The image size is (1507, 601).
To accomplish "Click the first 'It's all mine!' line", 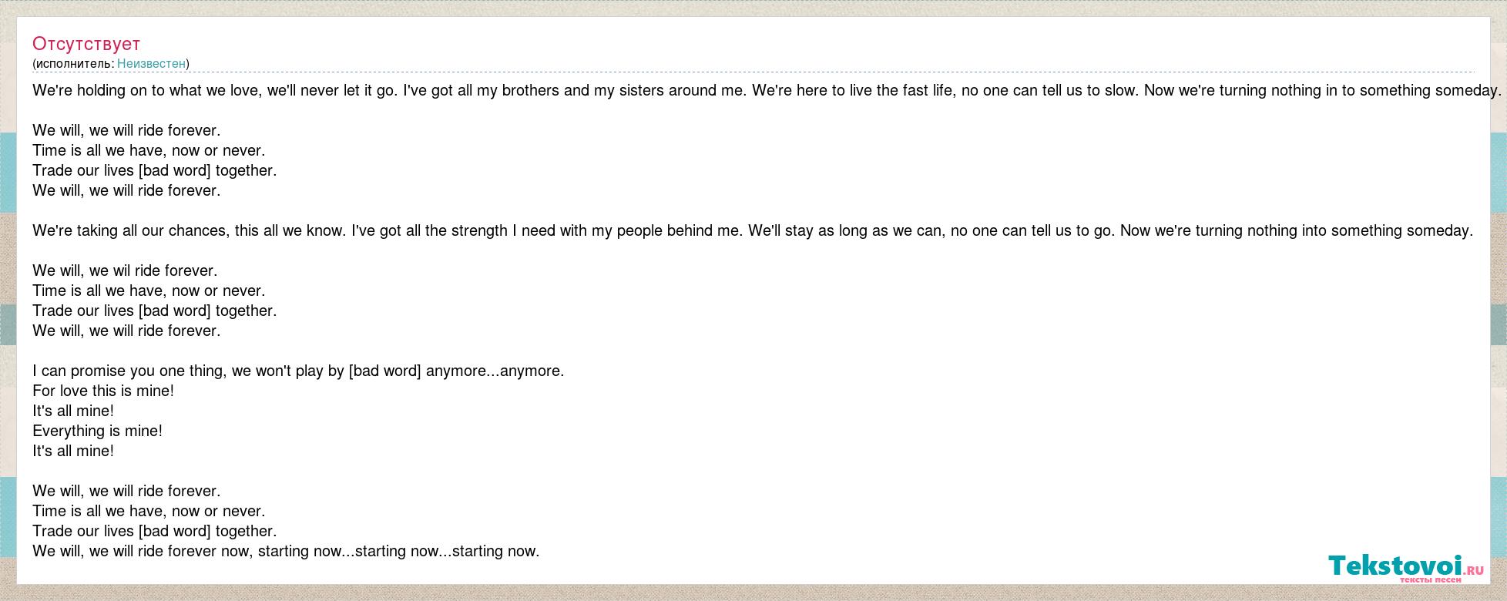I will [73, 411].
